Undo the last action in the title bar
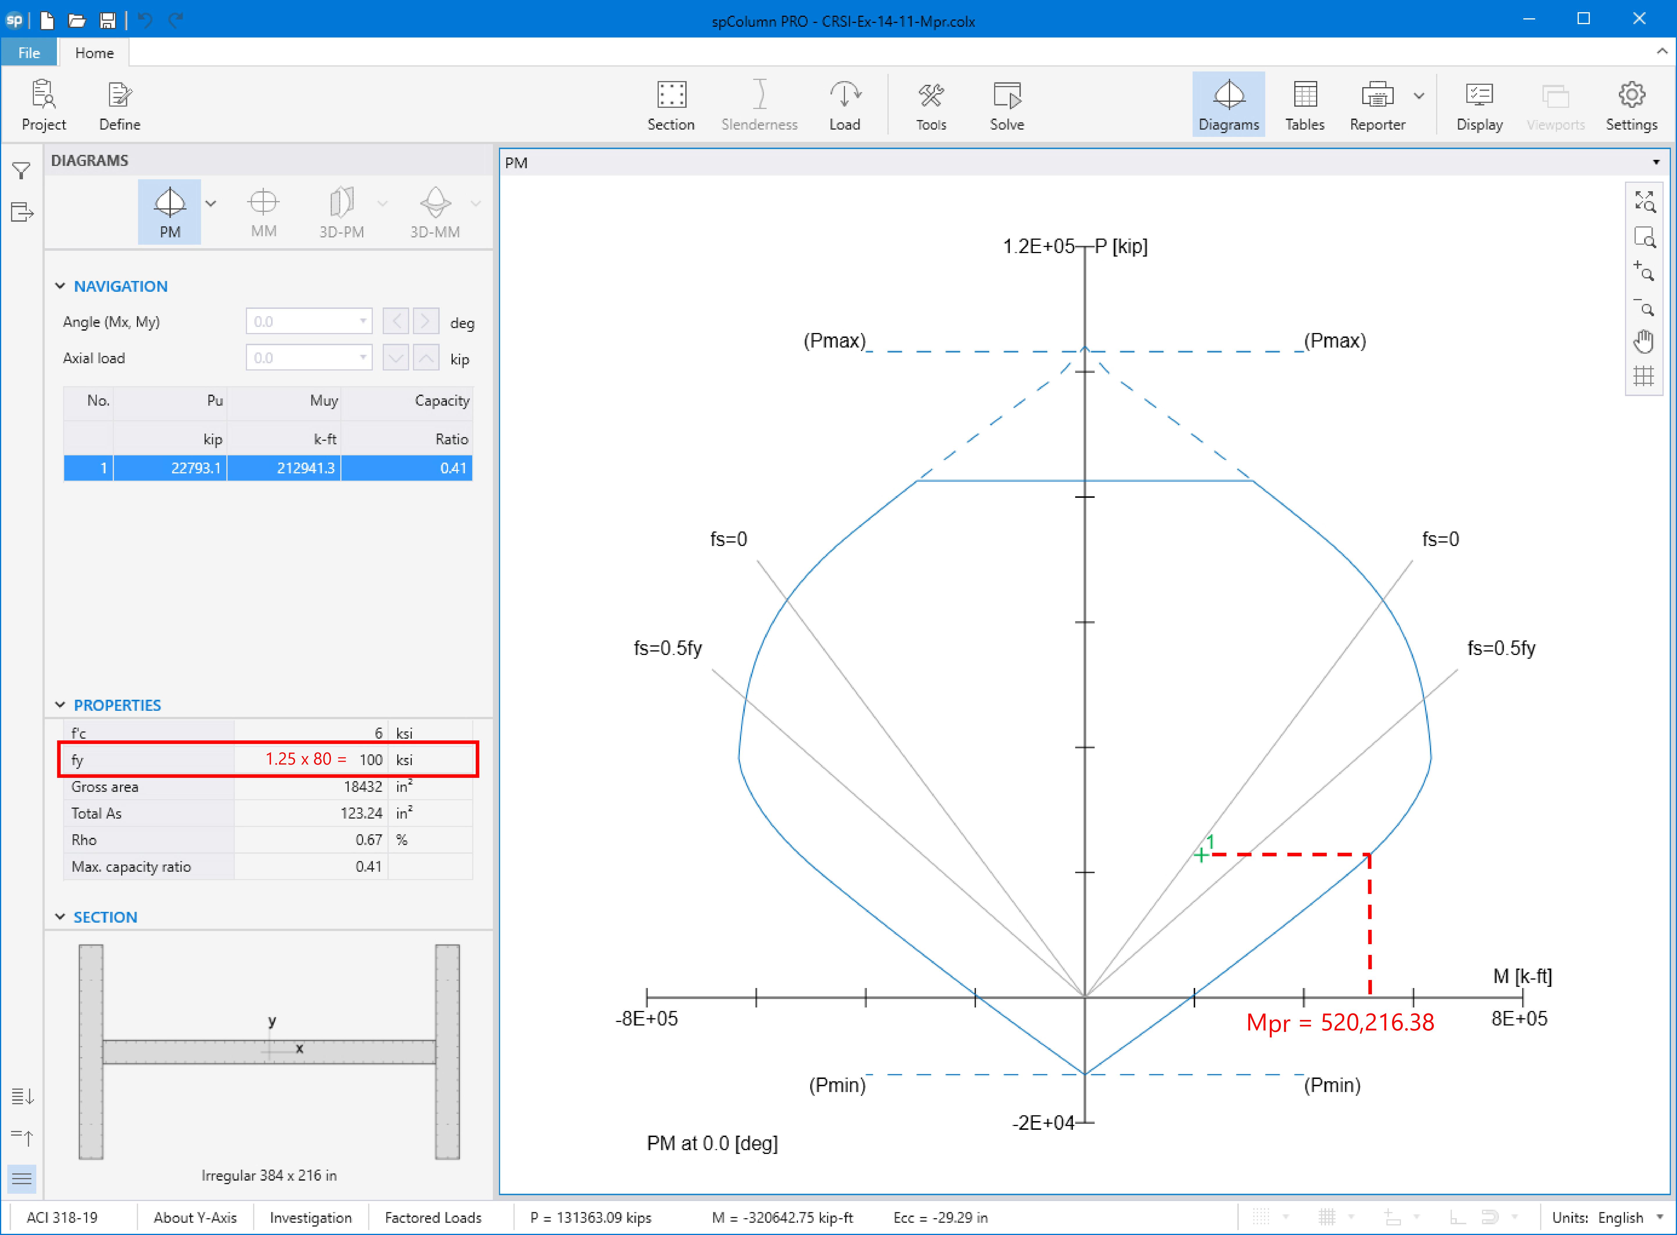The width and height of the screenshot is (1677, 1235). point(145,20)
